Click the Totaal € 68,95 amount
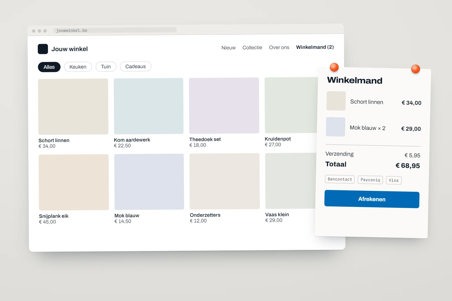Screen dimensions: 452x301 tap(408, 166)
